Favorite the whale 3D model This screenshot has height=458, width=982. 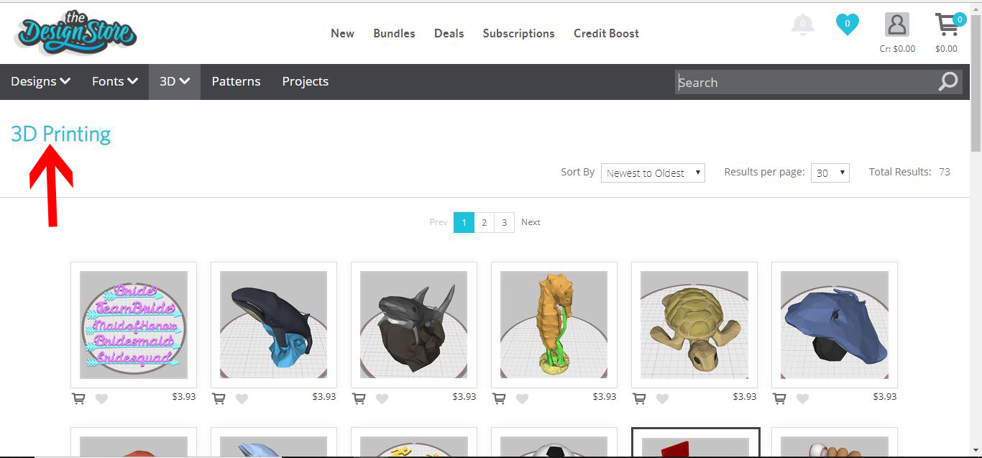(242, 398)
